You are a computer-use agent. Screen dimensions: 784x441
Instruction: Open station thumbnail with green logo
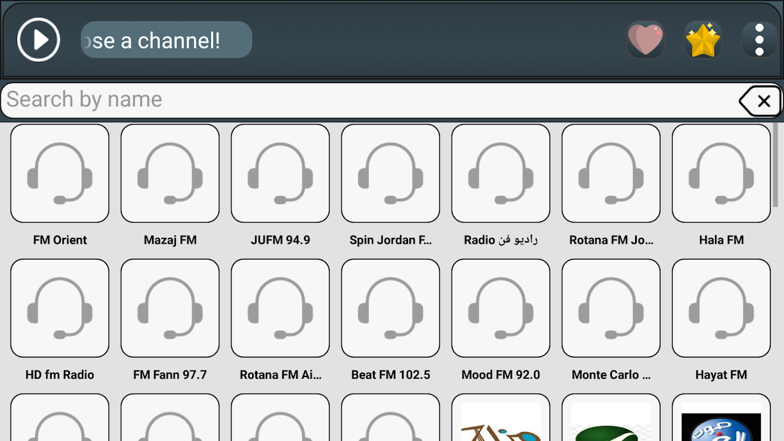[611, 418]
